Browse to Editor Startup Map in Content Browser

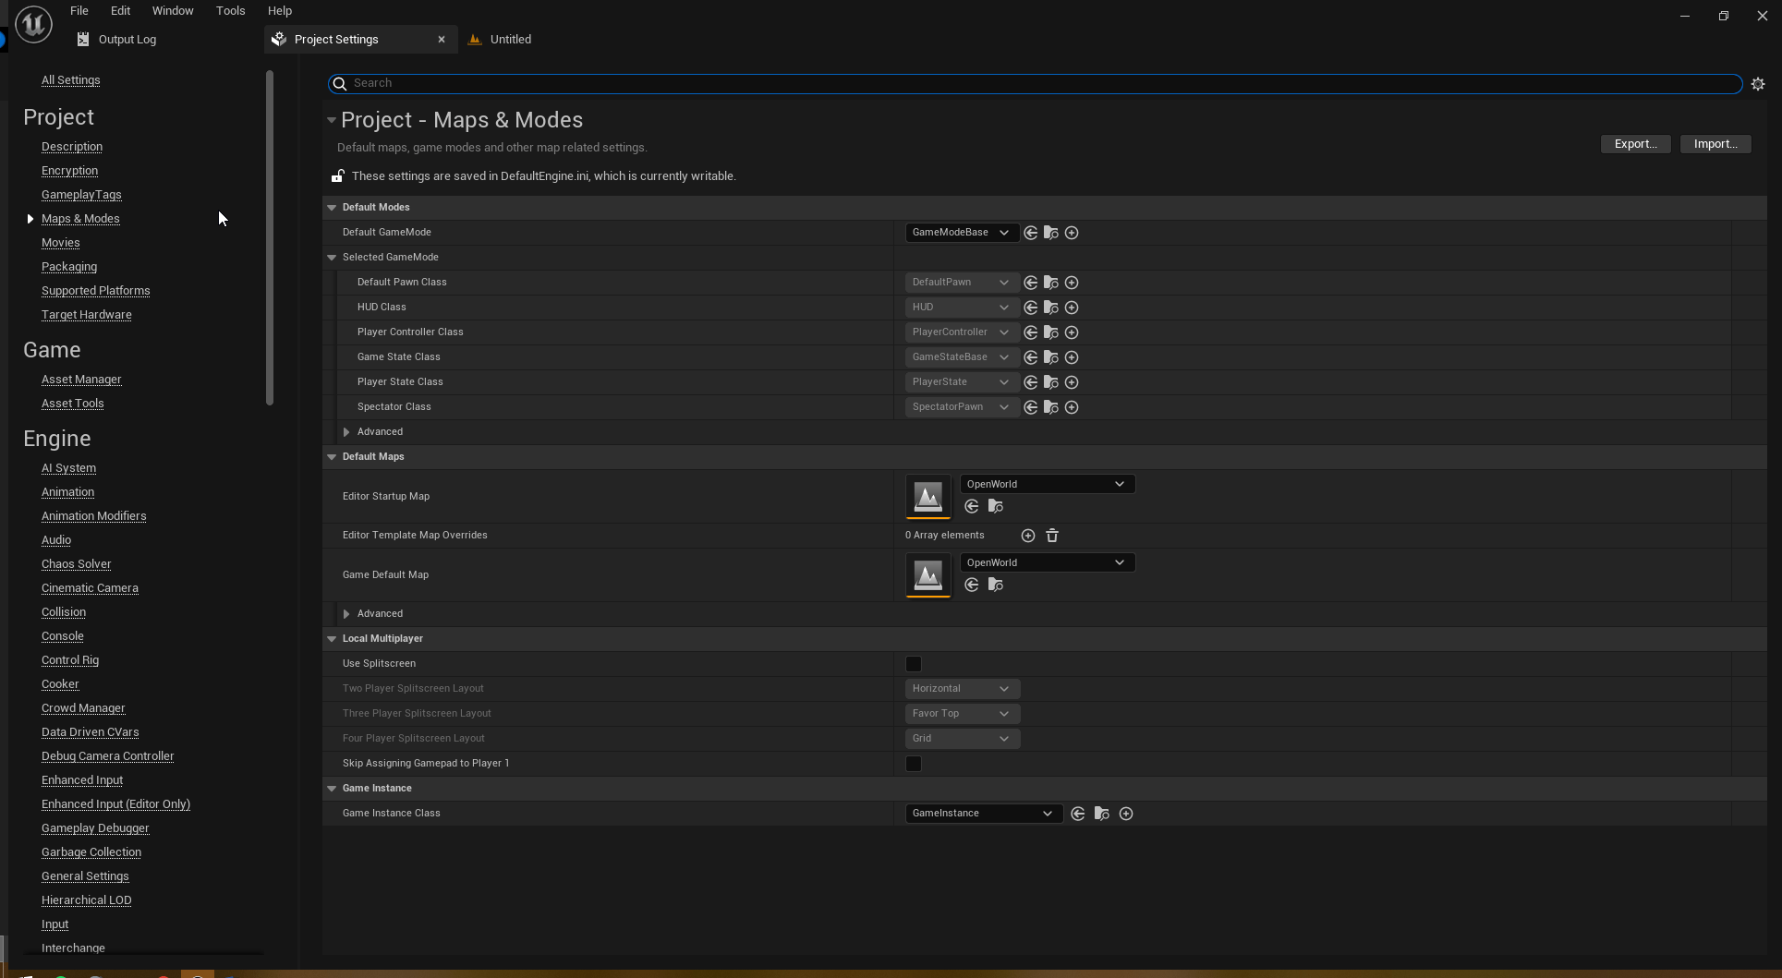click(x=995, y=506)
